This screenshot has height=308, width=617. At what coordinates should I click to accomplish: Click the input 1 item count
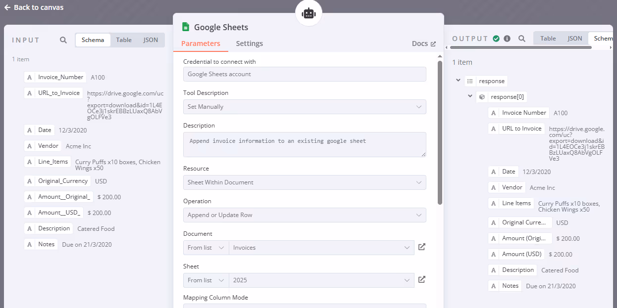(21, 59)
